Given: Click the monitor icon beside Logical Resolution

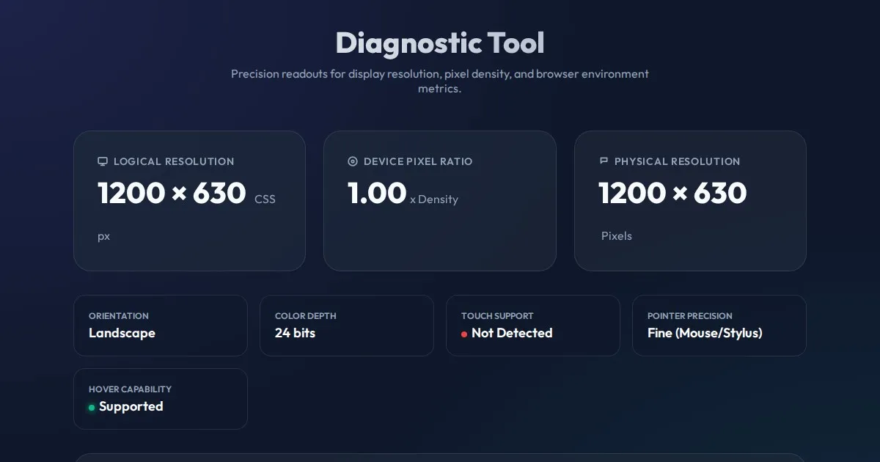Looking at the screenshot, I should pyautogui.click(x=103, y=161).
